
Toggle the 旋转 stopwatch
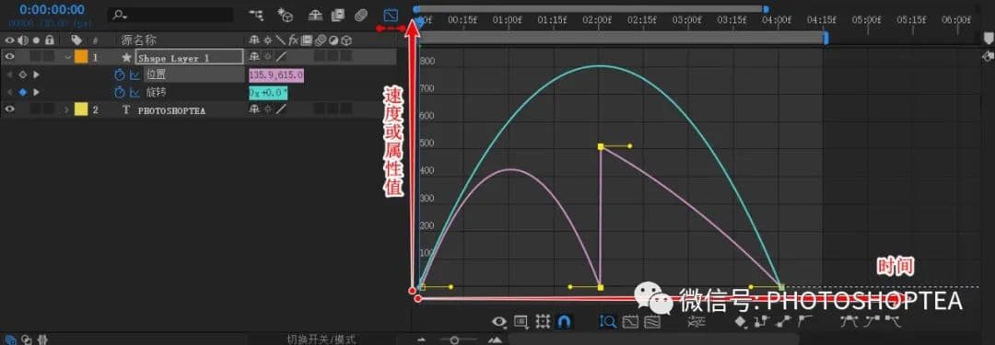tap(119, 93)
